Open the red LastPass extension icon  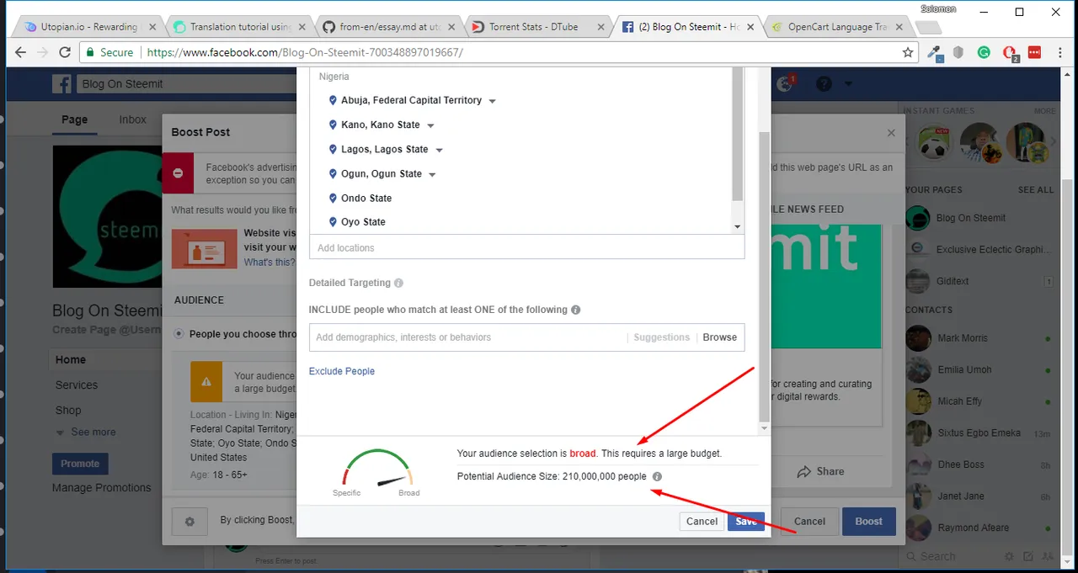click(x=1034, y=52)
